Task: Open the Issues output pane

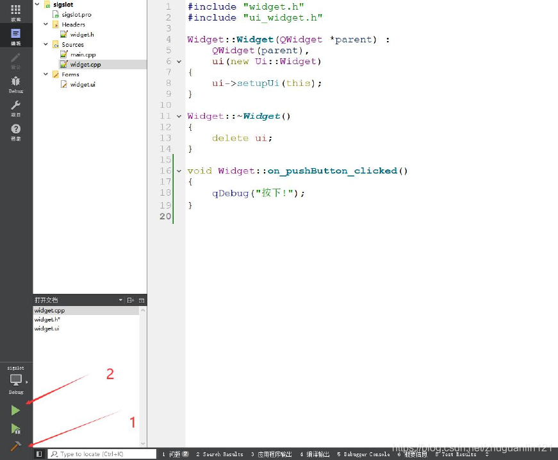Action: point(176,454)
